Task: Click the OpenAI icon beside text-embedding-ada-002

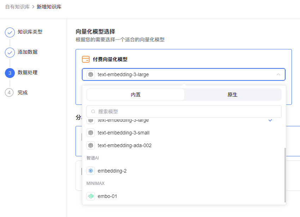Action: click(x=91, y=145)
